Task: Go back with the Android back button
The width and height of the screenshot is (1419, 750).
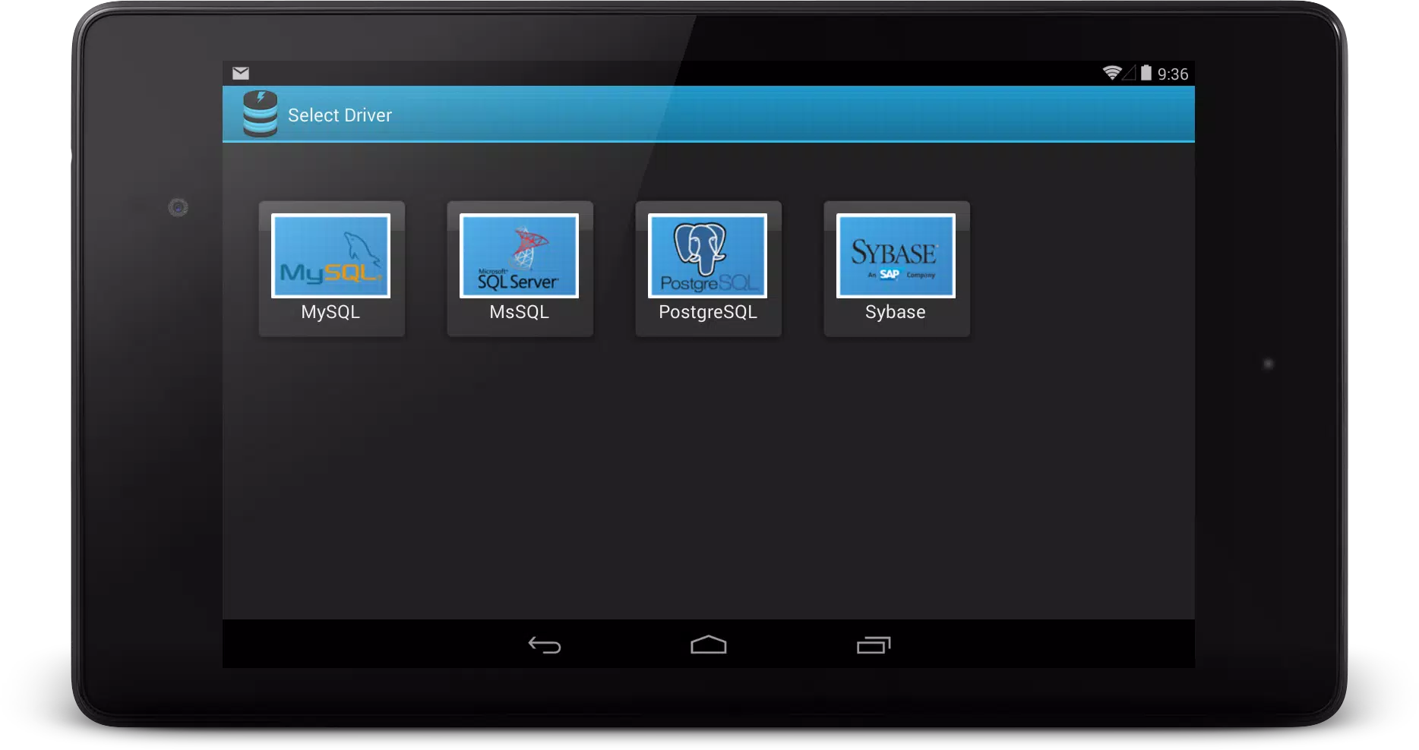Action: [545, 645]
